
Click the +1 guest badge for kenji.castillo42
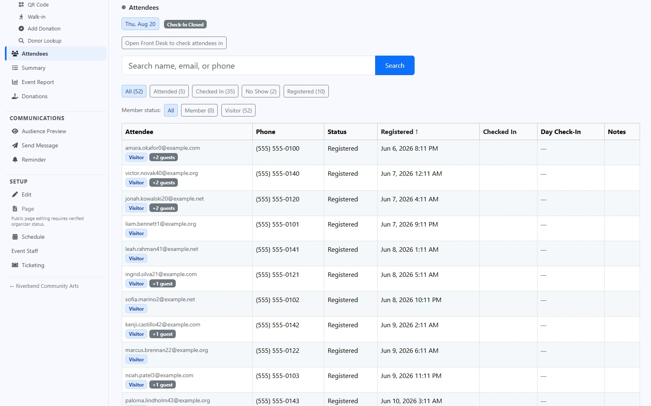(162, 334)
